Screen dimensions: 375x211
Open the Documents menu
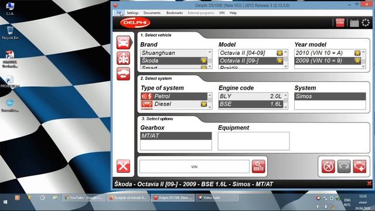(152, 13)
